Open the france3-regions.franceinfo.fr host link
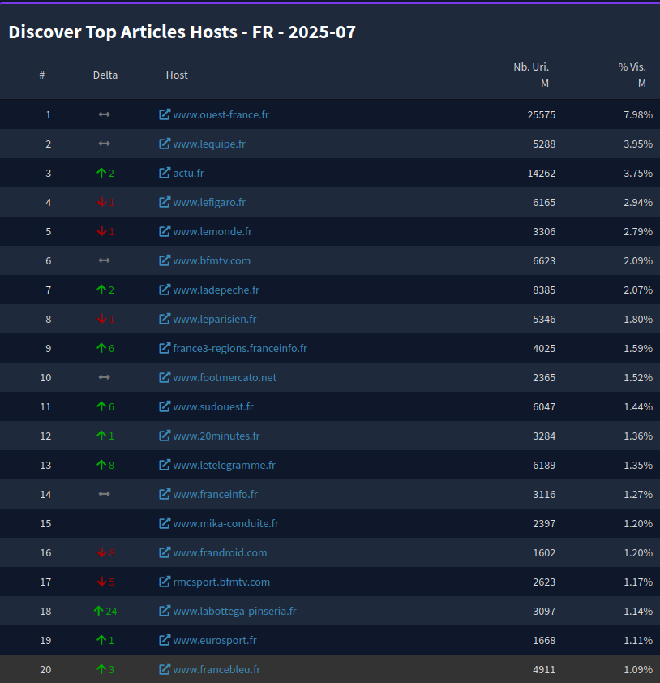The width and height of the screenshot is (660, 683). tap(240, 348)
